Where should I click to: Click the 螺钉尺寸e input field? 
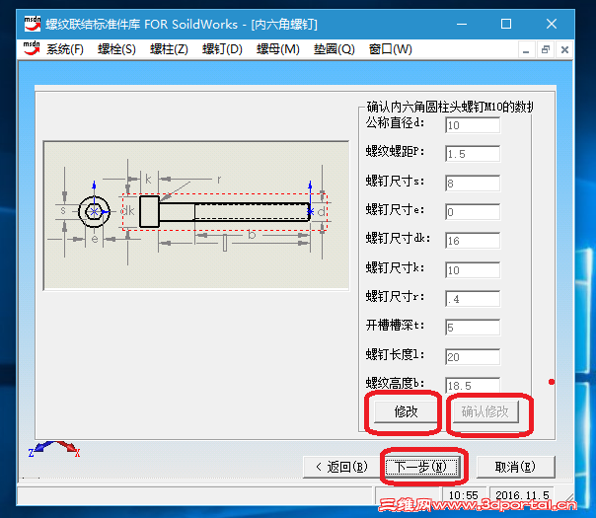[473, 212]
